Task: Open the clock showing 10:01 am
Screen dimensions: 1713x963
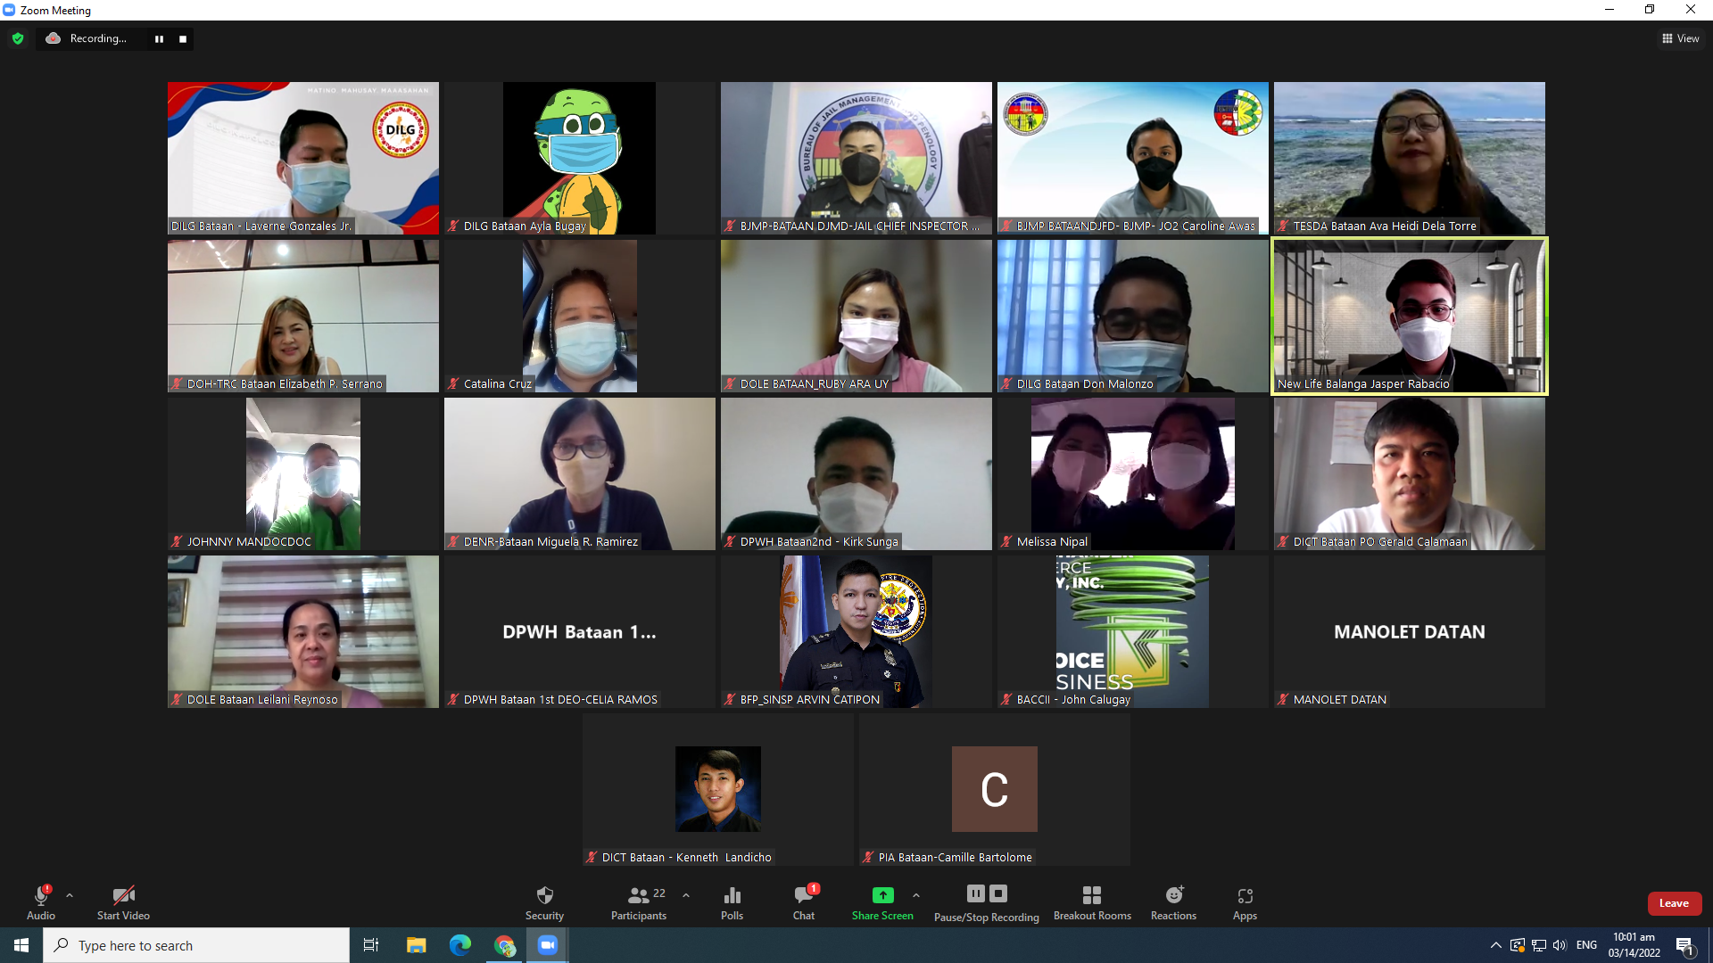Action: pyautogui.click(x=1634, y=945)
